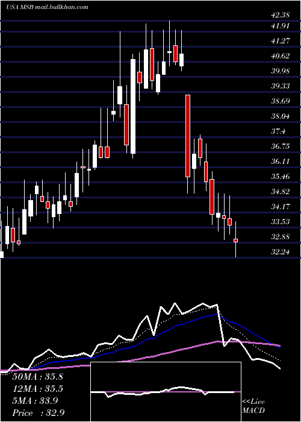301x422 pixels.
Task: Select the 36.11 price axis label
Action: pyautogui.click(x=281, y=162)
